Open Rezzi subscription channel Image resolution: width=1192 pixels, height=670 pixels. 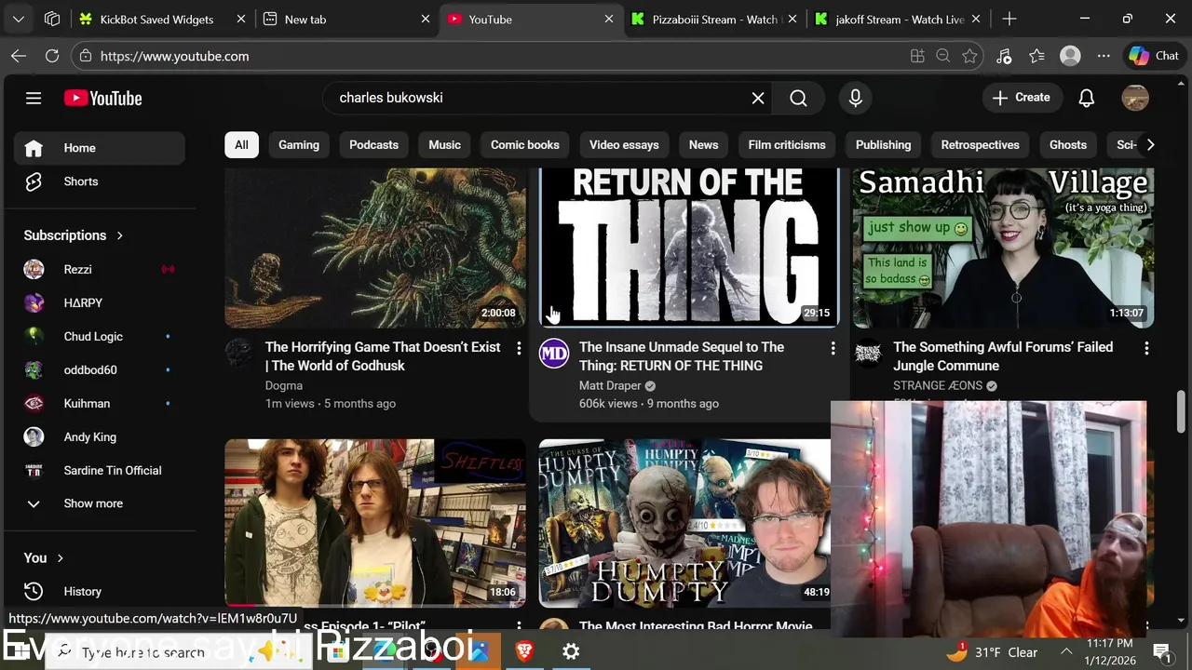(x=99, y=269)
